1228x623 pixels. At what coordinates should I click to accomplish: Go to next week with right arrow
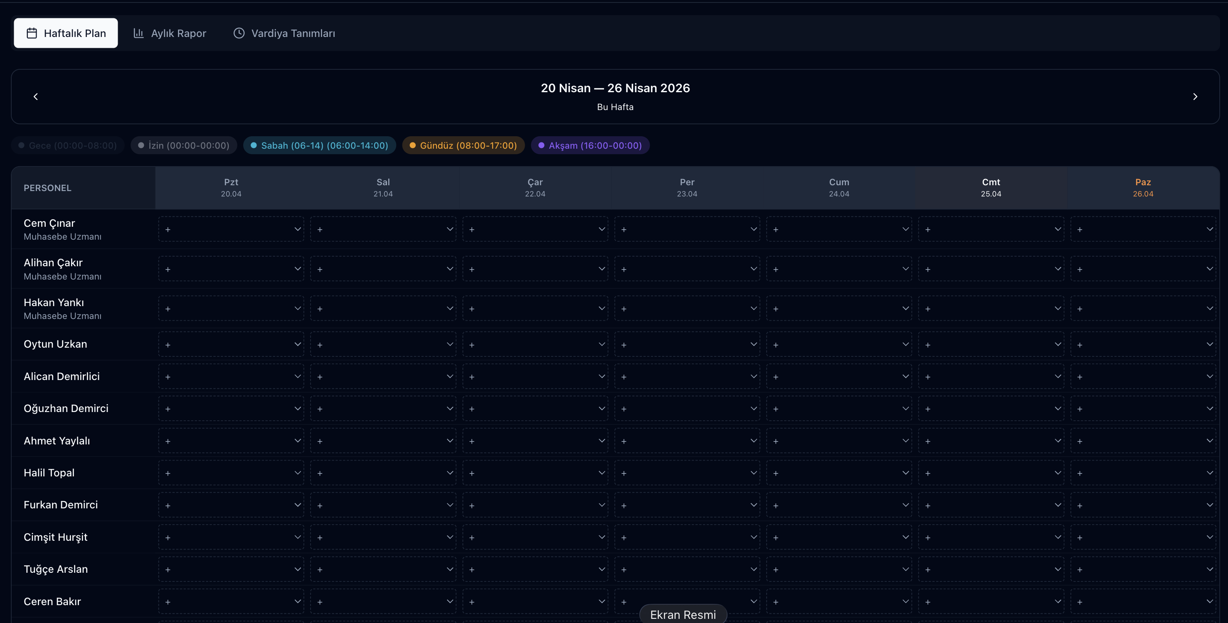1195,97
